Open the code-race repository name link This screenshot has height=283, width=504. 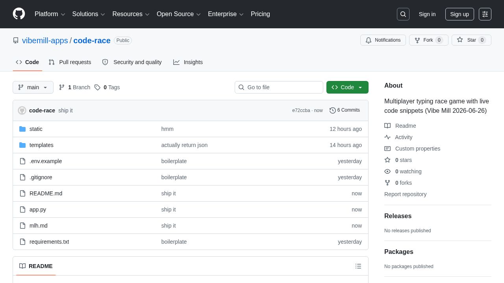click(x=92, y=40)
